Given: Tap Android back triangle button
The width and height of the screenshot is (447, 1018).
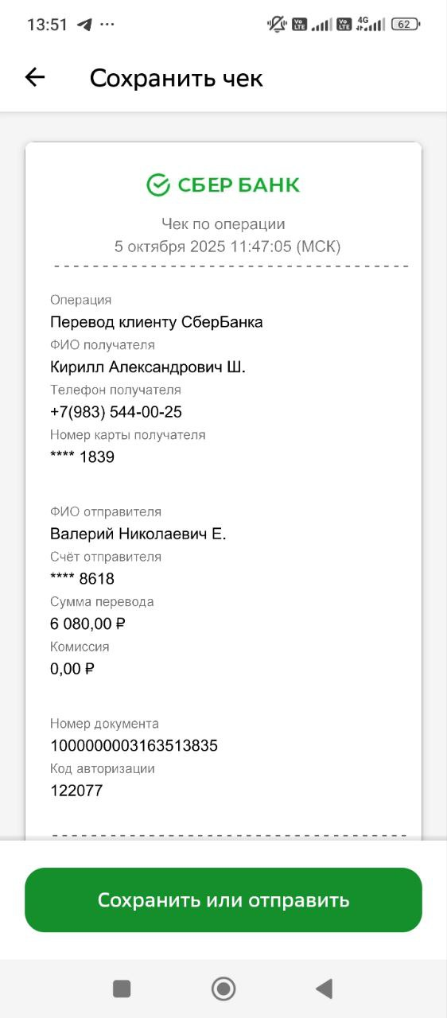Looking at the screenshot, I should [x=324, y=989].
